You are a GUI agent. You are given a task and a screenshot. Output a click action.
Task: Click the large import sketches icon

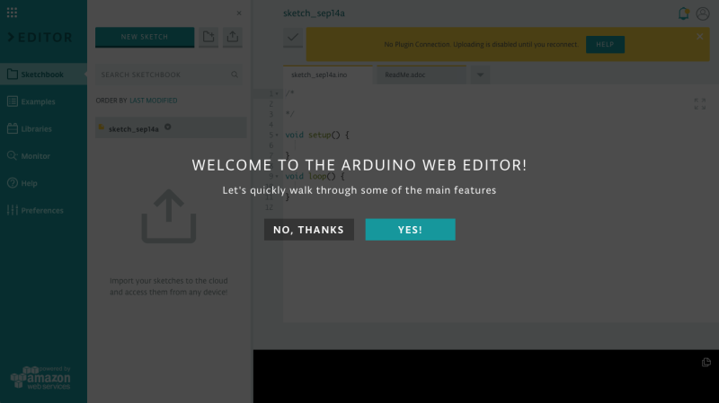click(x=169, y=216)
